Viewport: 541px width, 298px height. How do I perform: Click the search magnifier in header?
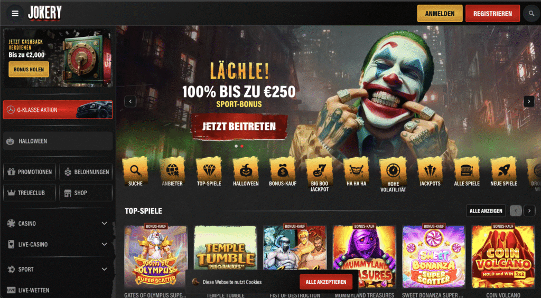(x=531, y=14)
